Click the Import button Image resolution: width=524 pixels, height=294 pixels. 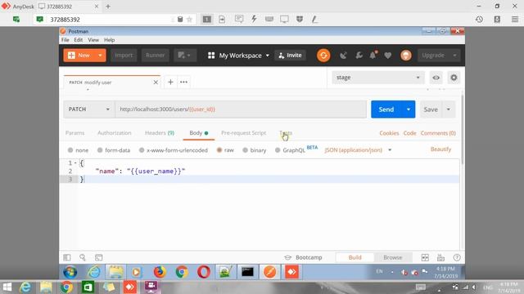click(x=124, y=56)
